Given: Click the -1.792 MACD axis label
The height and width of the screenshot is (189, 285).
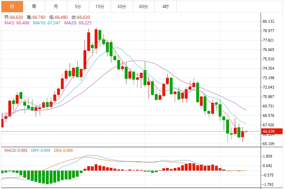Looking at the screenshot, I should [x=268, y=184].
